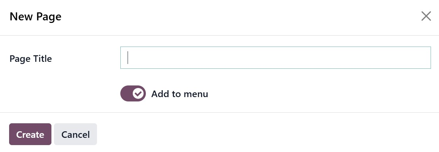Click the purple Create button in the footer

point(30,135)
